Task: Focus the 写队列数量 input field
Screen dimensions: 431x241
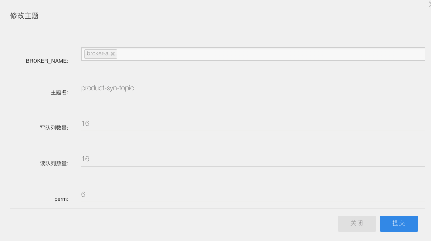Action: 253,124
